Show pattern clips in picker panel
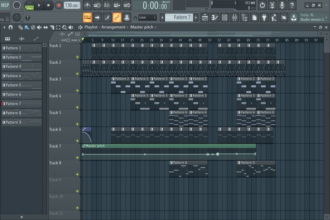This screenshot has width=330, height=220. [x=7, y=39]
